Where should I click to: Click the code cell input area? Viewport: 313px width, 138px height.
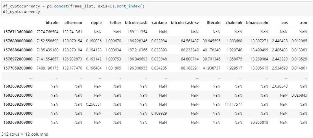(156, 9)
